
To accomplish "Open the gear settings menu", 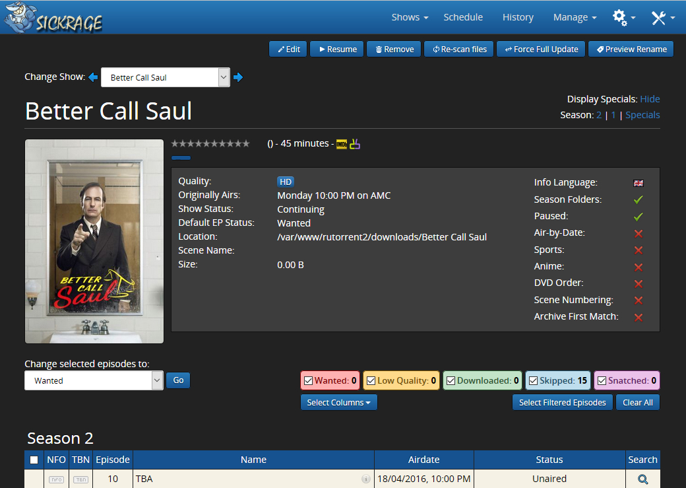I will pyautogui.click(x=623, y=18).
